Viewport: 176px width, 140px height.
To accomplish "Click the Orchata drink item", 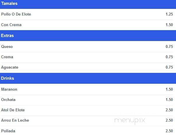I will point(8,100).
